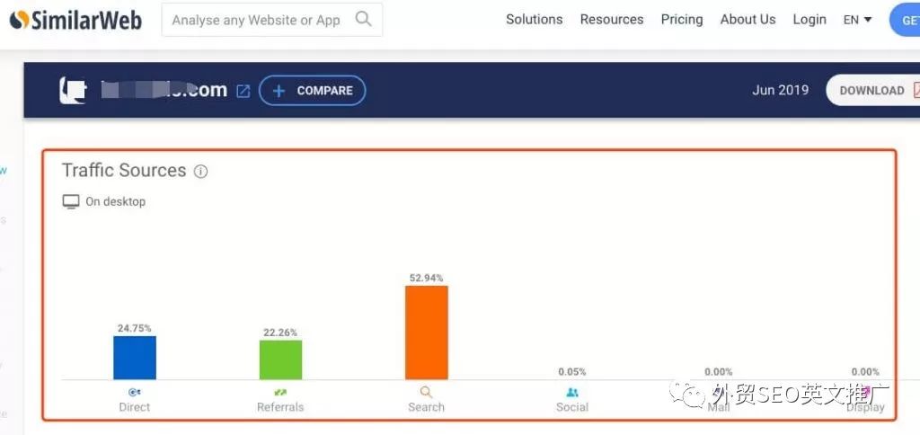This screenshot has height=435, width=920.
Task: Open the About Us link
Action: (x=747, y=20)
